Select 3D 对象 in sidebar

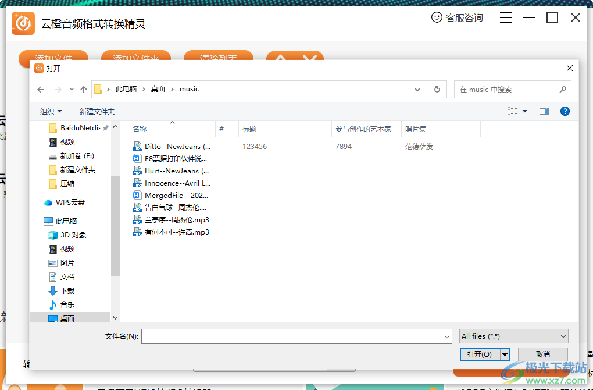click(x=67, y=235)
